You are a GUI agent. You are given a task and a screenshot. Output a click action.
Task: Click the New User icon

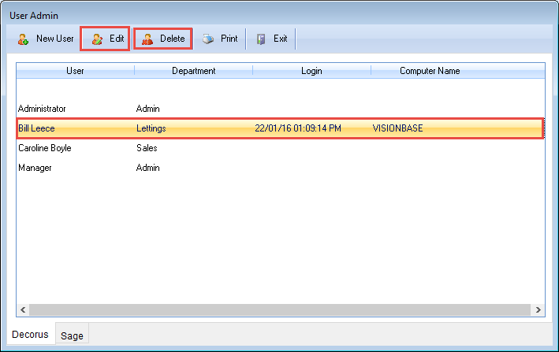[x=23, y=39]
